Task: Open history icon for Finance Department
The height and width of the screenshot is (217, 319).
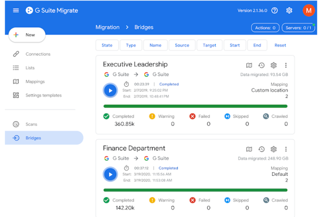Action: point(261,149)
